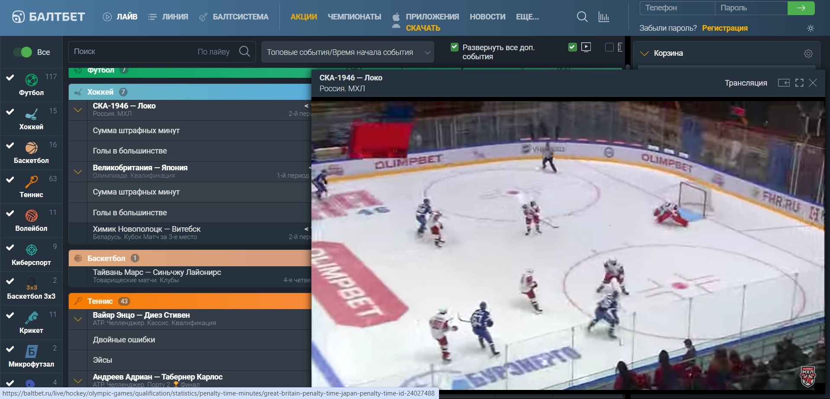The width and height of the screenshot is (830, 399).
Task: Click the Hockey section header stick icon
Action: click(78, 92)
